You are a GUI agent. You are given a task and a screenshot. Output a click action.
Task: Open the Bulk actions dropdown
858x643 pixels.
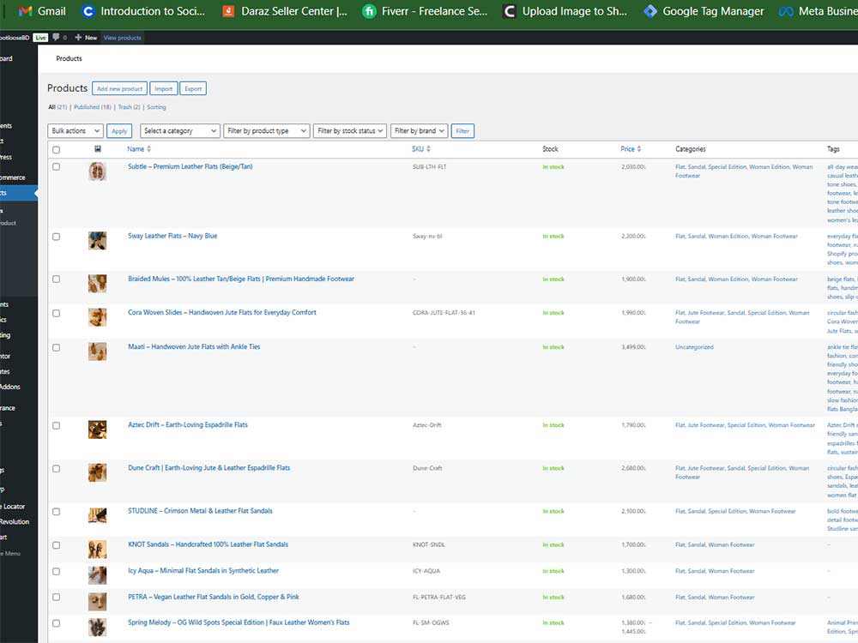(76, 130)
